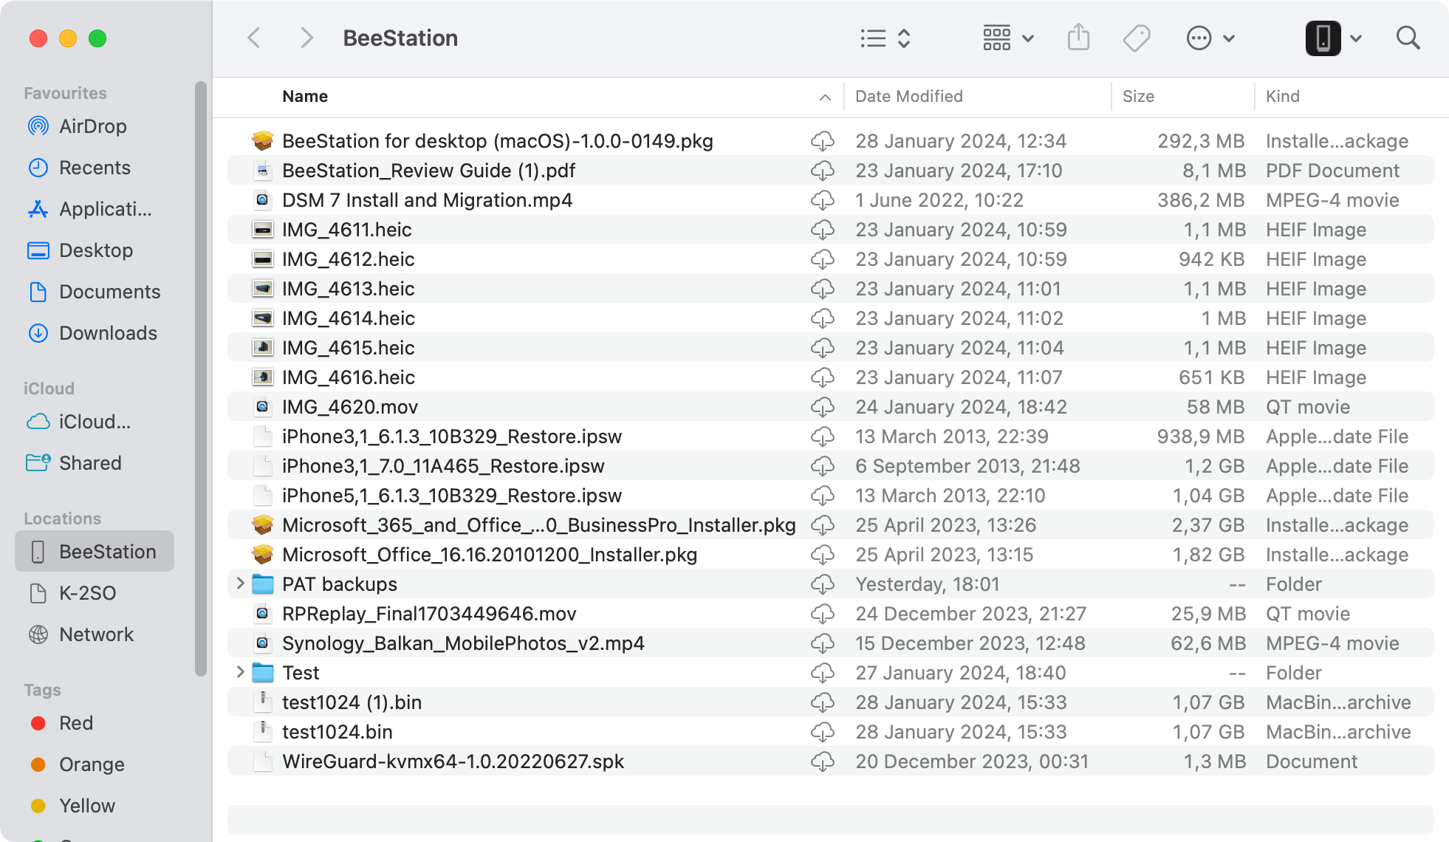Click cloud download icon for test1024.bin

[x=823, y=732]
